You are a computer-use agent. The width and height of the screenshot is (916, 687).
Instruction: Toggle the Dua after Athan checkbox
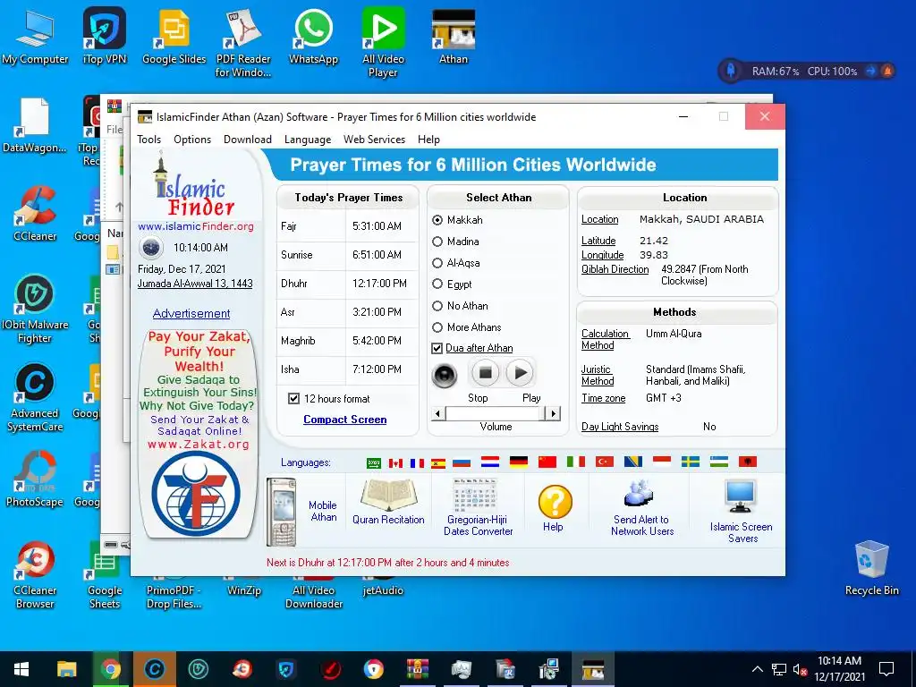(x=437, y=348)
